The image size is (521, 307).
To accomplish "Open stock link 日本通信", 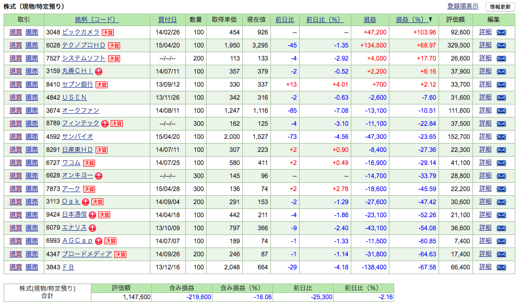I will pyautogui.click(x=75, y=215).
